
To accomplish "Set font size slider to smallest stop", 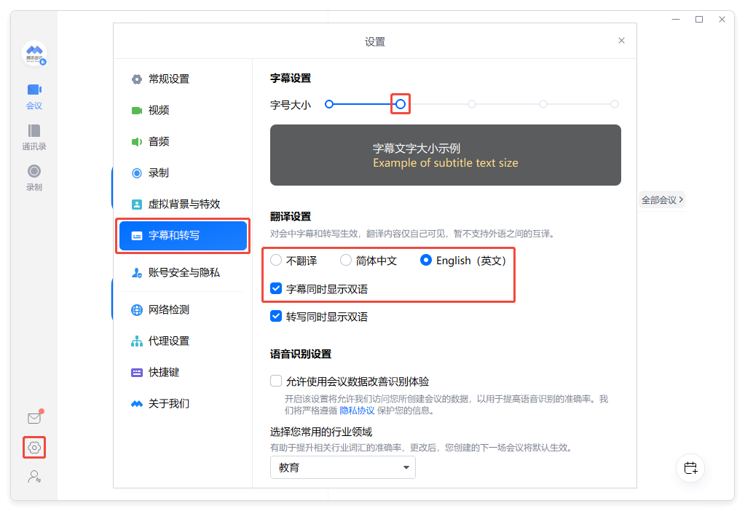I will pyautogui.click(x=328, y=104).
